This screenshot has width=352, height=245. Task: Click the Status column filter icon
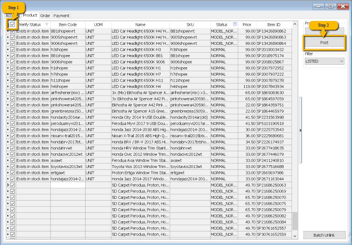[235, 24]
